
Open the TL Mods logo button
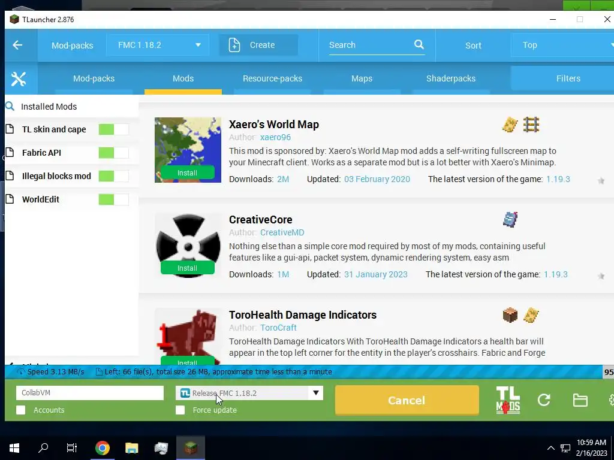tap(508, 400)
